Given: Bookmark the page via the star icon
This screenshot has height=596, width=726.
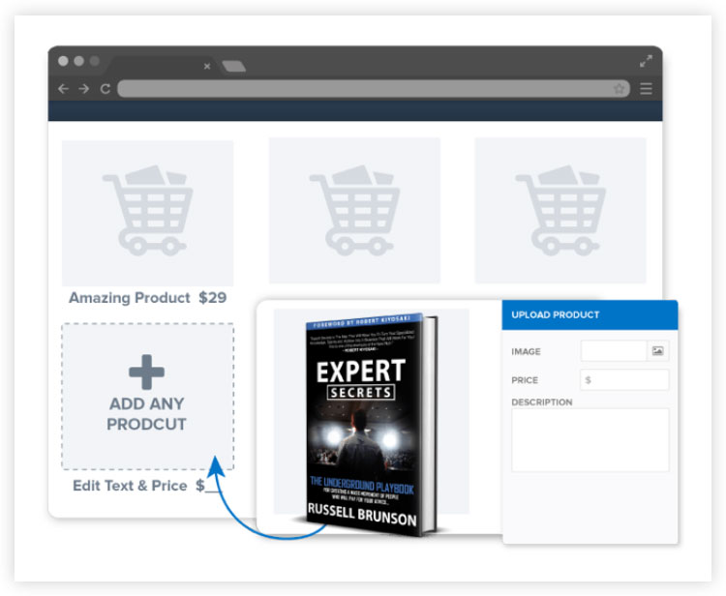Looking at the screenshot, I should click(x=619, y=88).
